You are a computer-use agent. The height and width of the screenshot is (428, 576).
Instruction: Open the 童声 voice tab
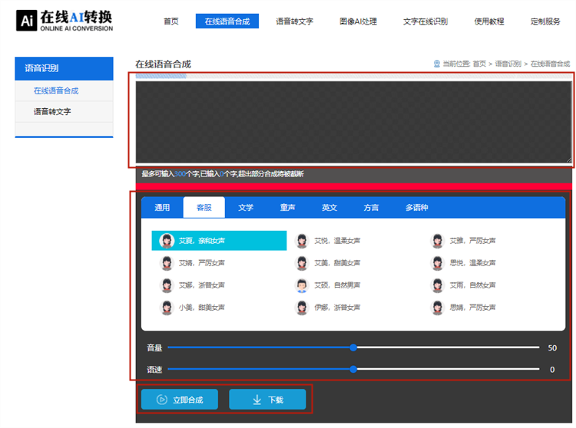[287, 208]
